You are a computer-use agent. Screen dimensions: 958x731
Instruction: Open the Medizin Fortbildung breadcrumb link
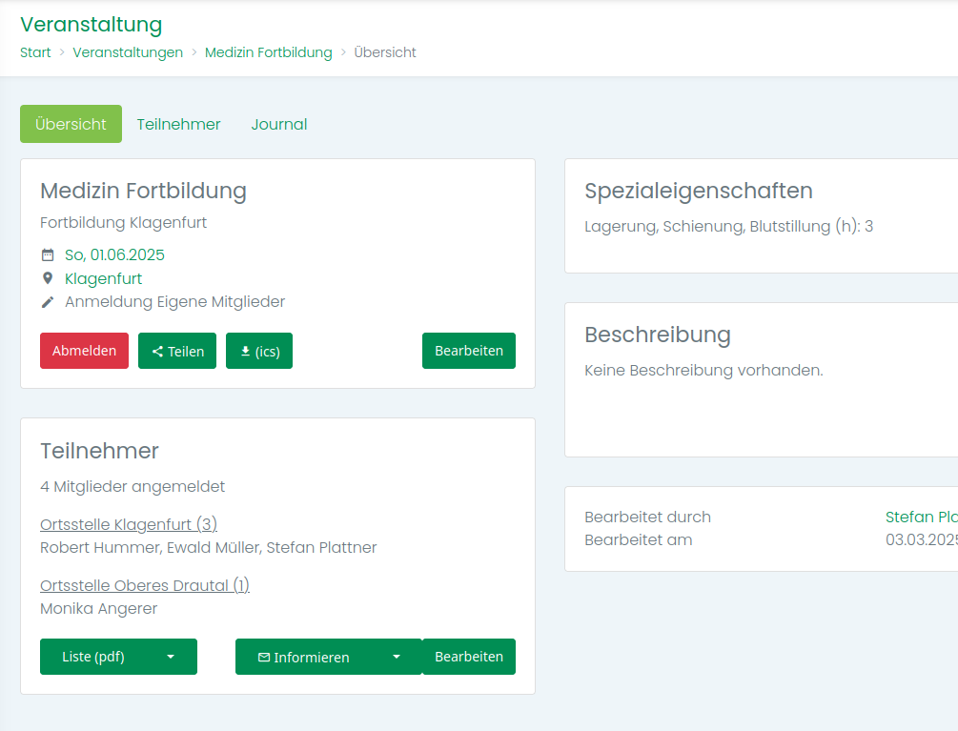[x=268, y=52]
